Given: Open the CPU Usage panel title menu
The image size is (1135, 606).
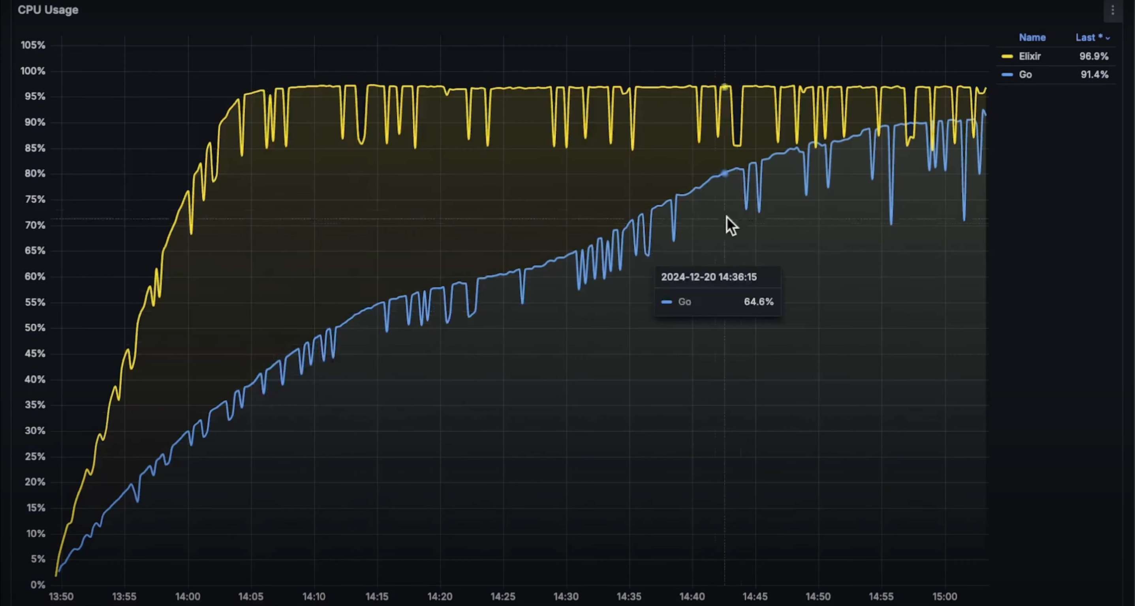Looking at the screenshot, I should click(48, 10).
